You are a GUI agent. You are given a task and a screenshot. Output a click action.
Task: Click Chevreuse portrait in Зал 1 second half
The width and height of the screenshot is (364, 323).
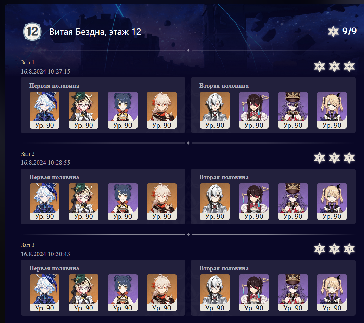(x=293, y=110)
